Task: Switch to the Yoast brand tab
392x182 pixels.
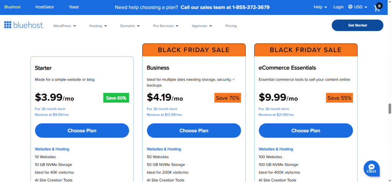Action: [x=74, y=7]
